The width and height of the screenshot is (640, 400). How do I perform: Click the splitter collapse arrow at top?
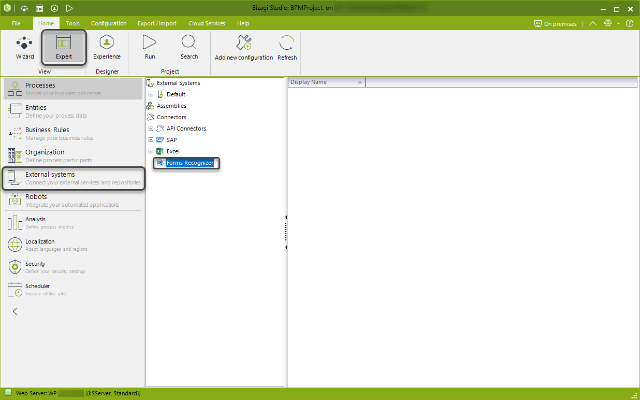pyautogui.click(x=286, y=218)
